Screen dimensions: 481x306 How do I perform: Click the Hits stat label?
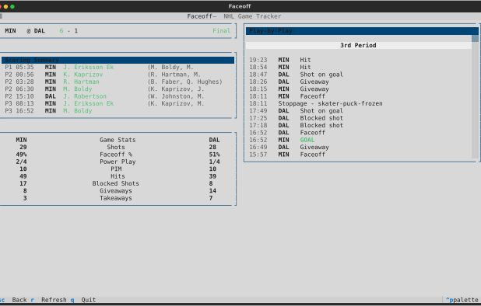[118, 176]
